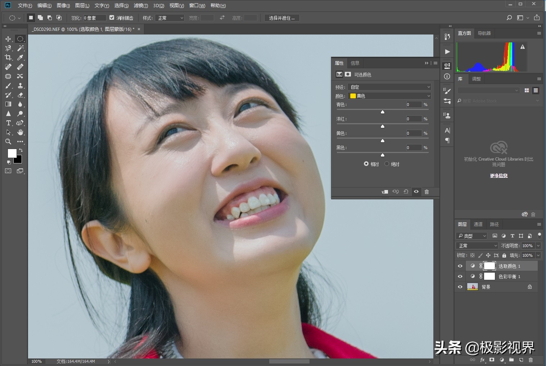This screenshot has height=366, width=546.
Task: Open the layer blend mode 正常 dropdown
Action: [x=477, y=246]
